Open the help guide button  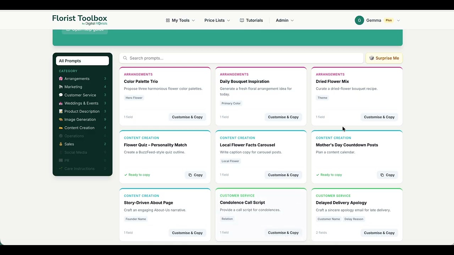point(85,30)
